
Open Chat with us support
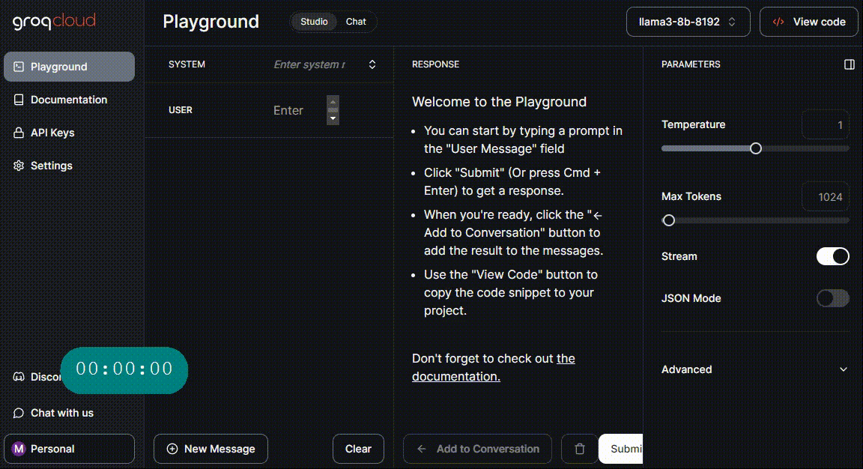pos(61,413)
